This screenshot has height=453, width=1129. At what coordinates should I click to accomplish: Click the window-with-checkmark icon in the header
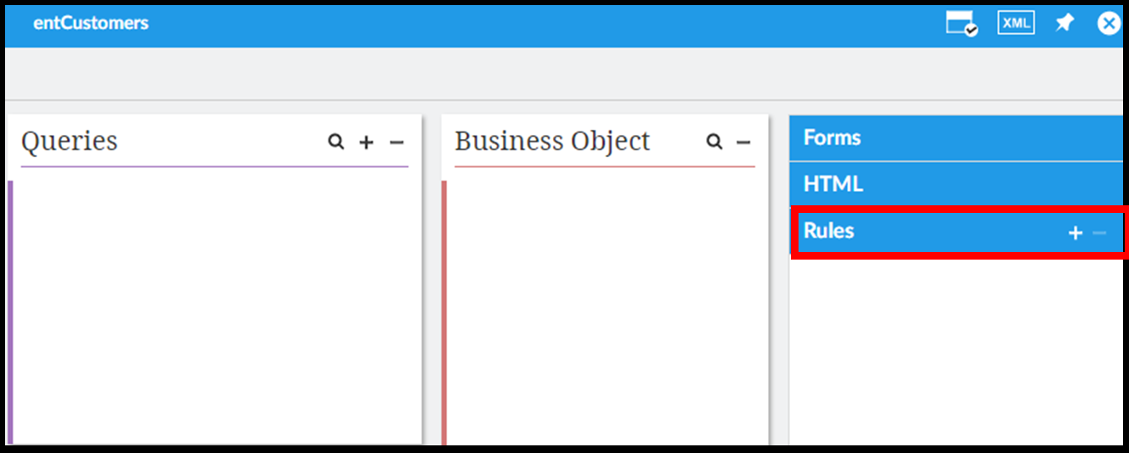pyautogui.click(x=962, y=24)
